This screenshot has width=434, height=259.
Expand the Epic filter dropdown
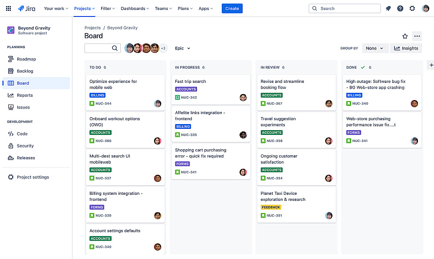point(183,48)
